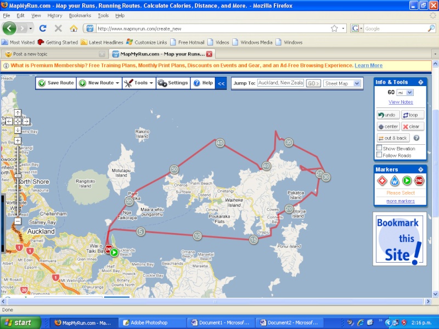Pan the map down with arrow control
The image size is (439, 329).
pos(18,130)
